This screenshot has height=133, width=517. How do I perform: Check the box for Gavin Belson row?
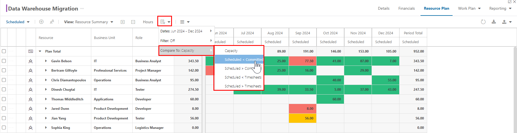[4, 61]
